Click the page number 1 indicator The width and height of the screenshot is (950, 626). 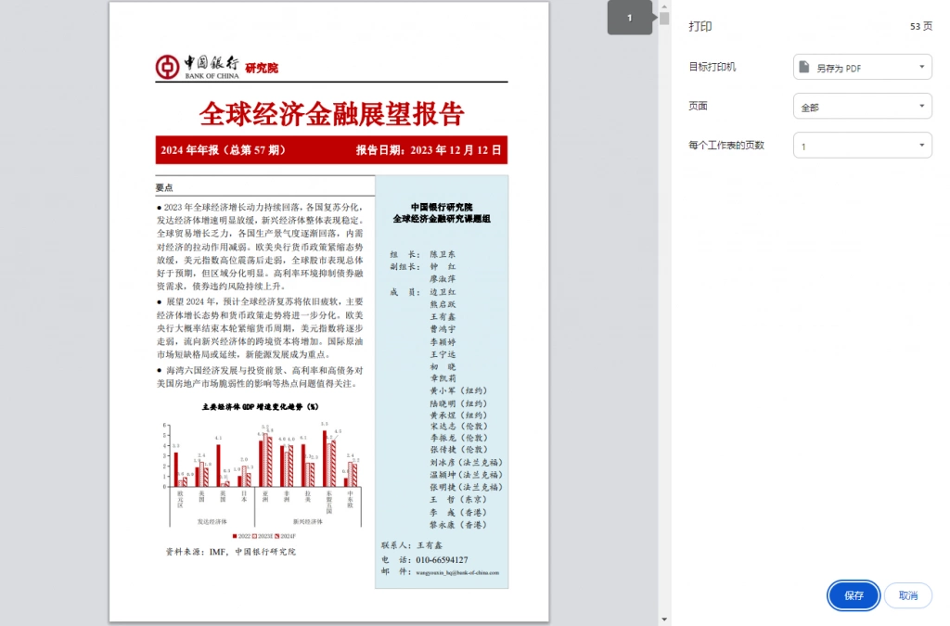pos(630,18)
